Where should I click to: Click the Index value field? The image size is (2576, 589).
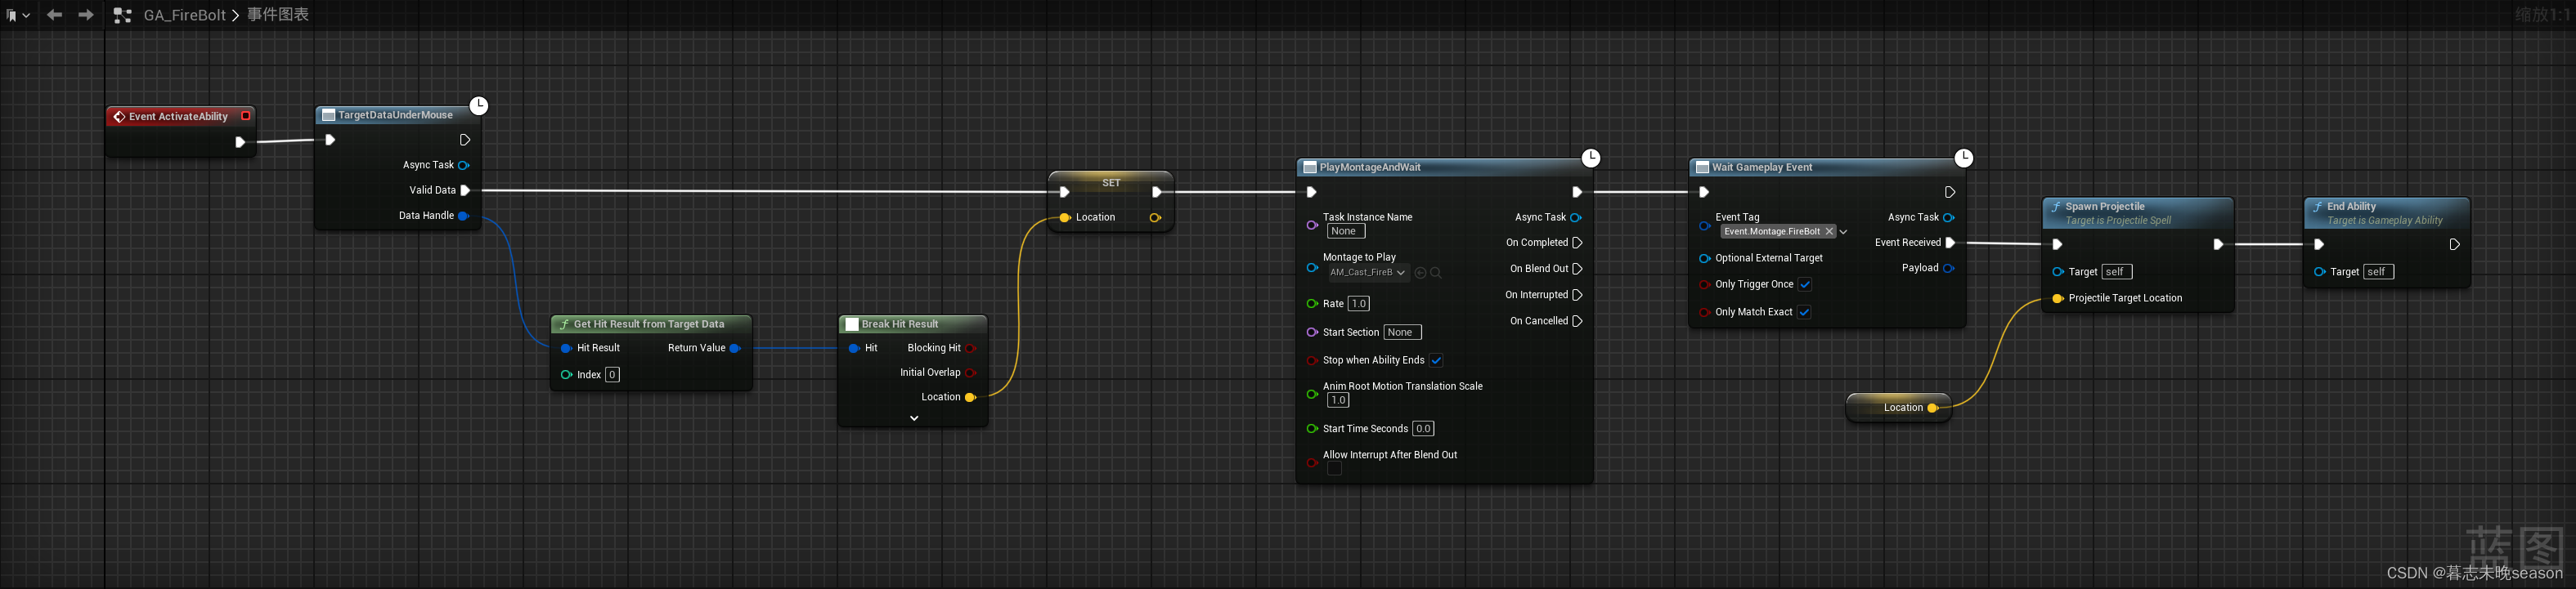(612, 374)
